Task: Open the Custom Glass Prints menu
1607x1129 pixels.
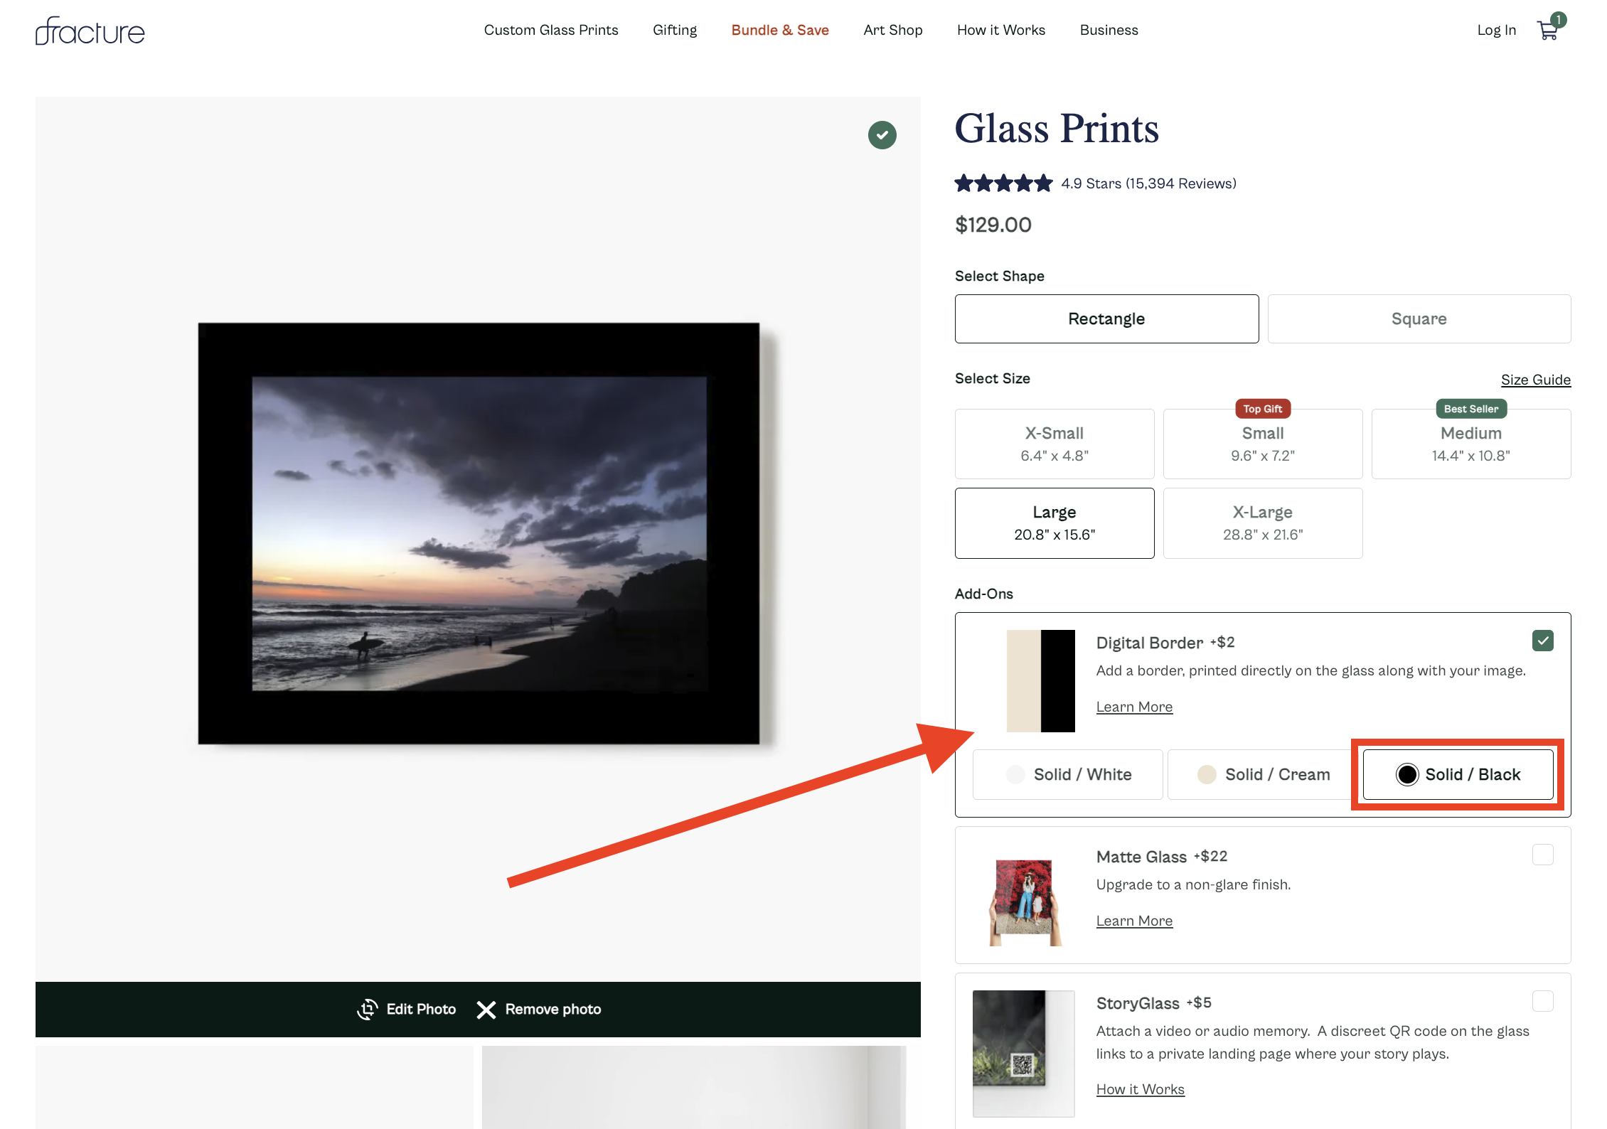Action: click(551, 30)
